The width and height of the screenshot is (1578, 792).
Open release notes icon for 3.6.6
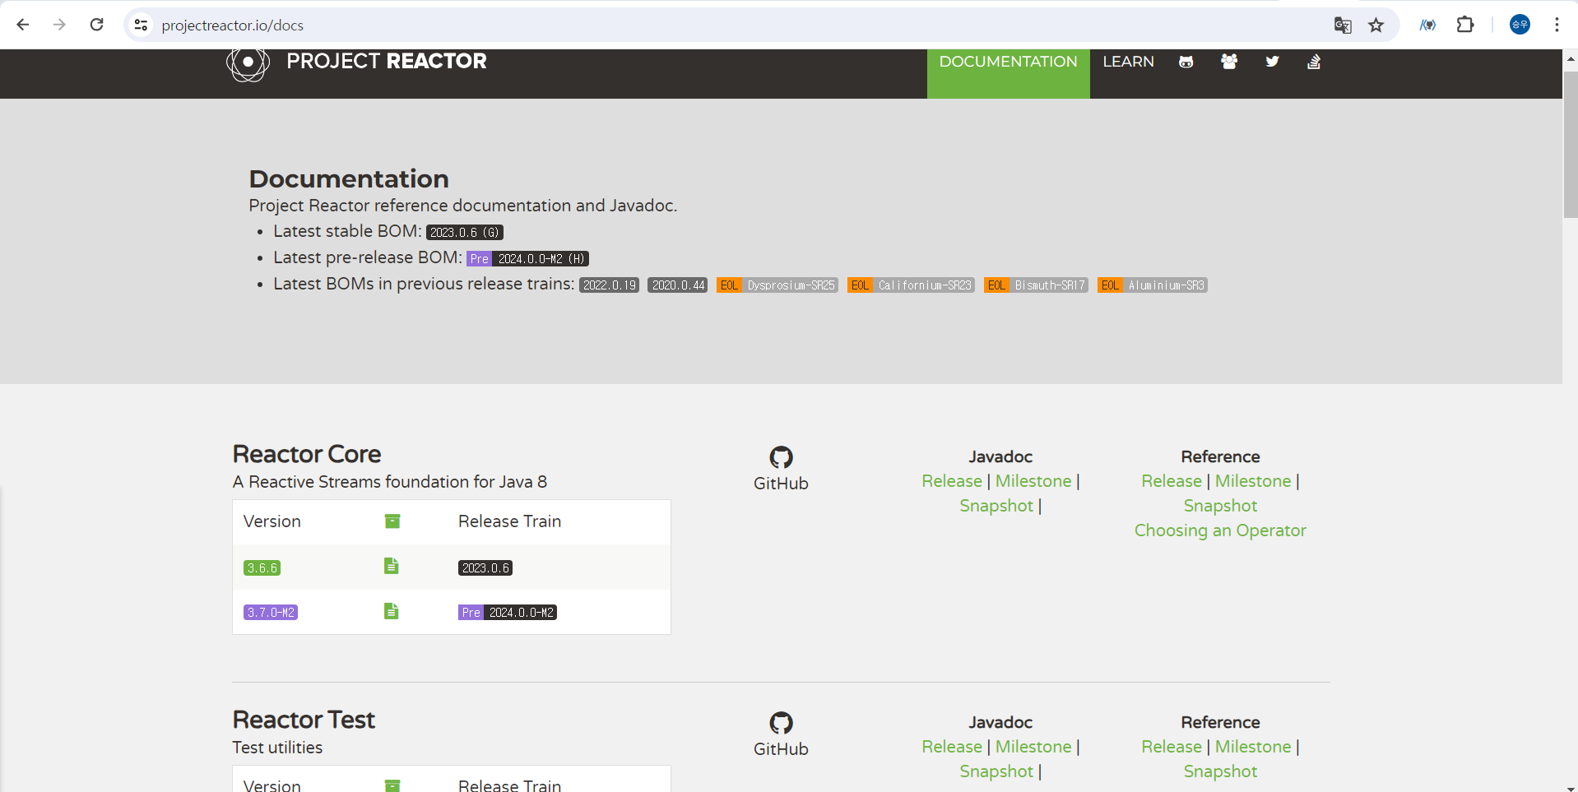pyautogui.click(x=392, y=566)
